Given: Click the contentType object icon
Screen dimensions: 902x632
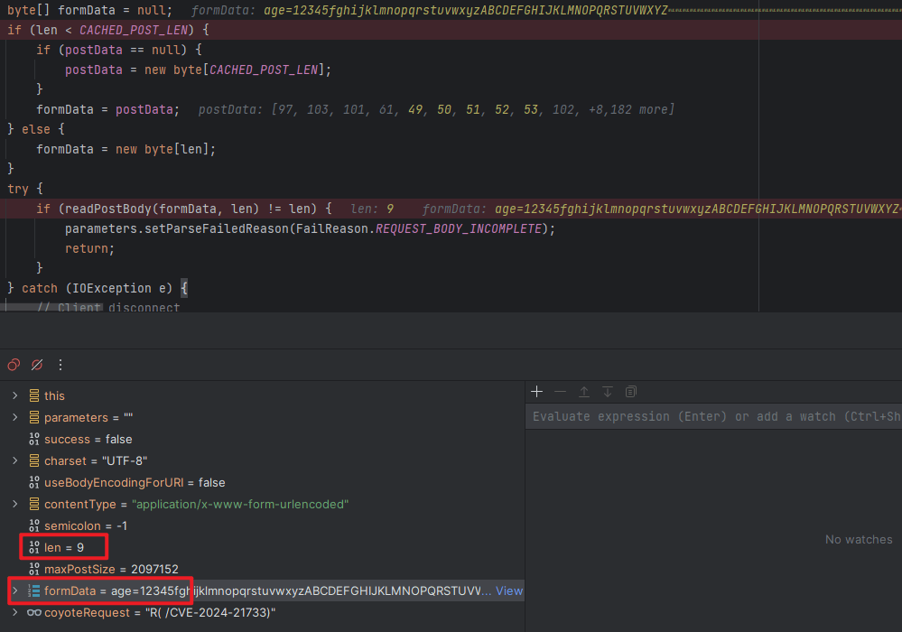Looking at the screenshot, I should 34,505.
